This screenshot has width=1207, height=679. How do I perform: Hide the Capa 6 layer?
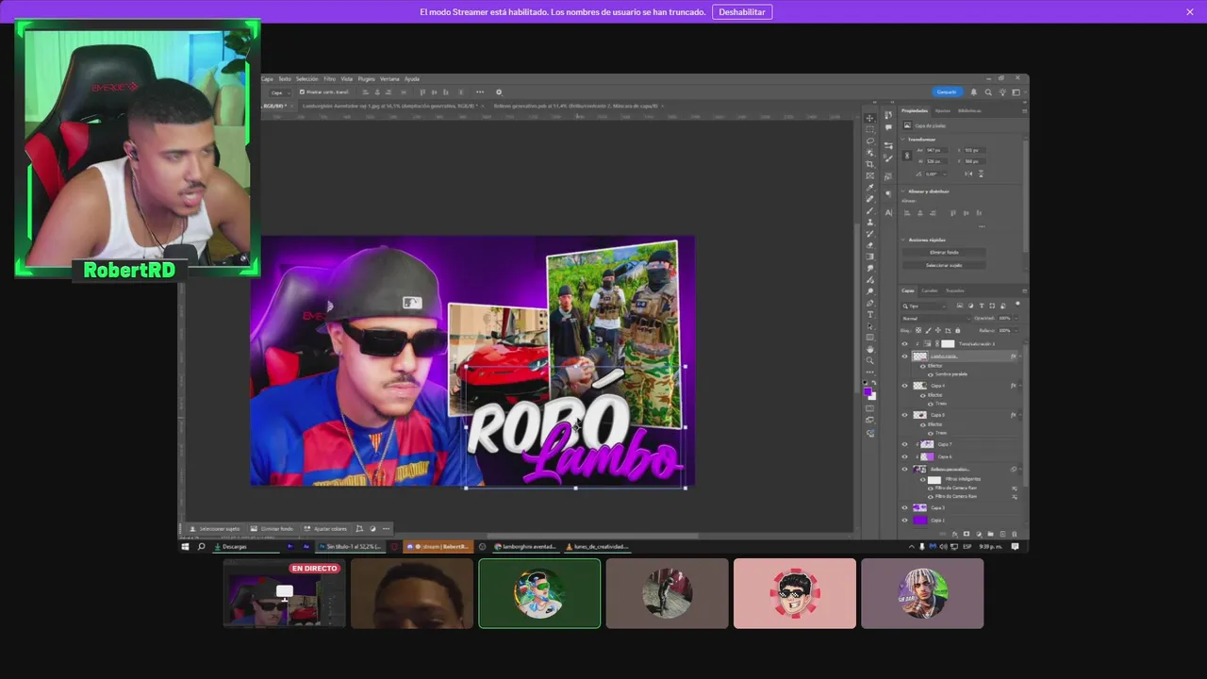coord(904,456)
